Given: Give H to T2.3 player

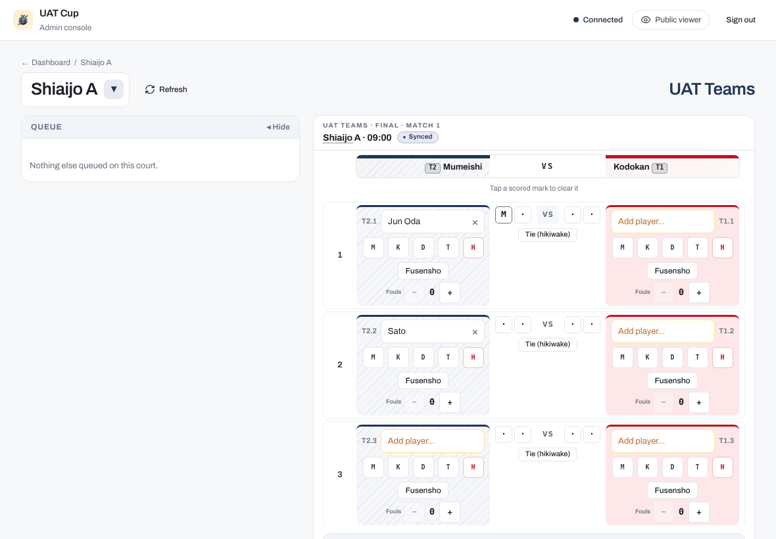Looking at the screenshot, I should [x=473, y=467].
